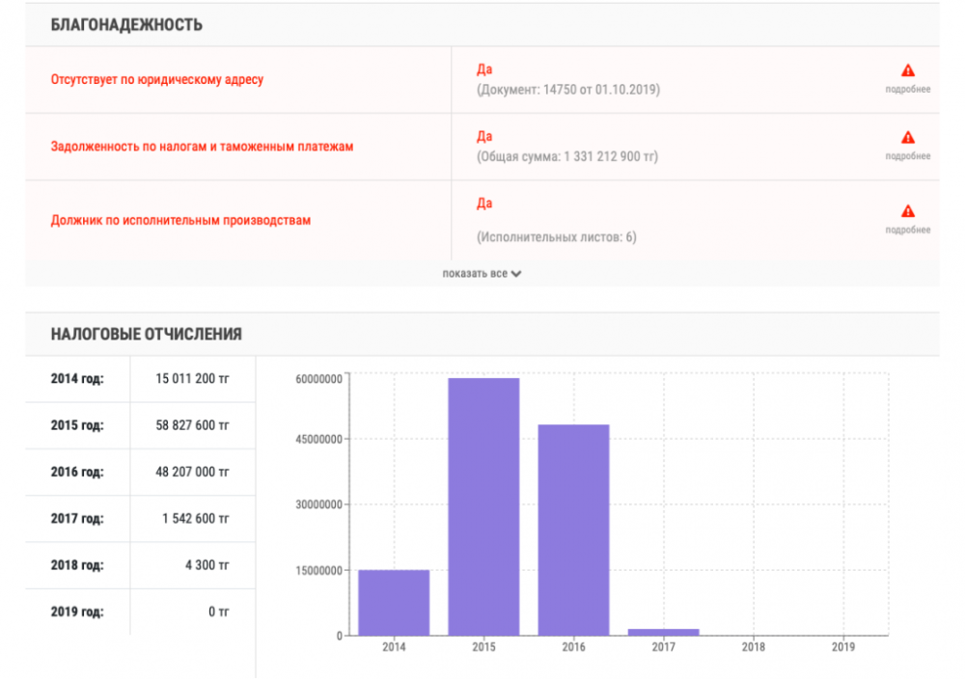Click the tallest 2015 bar in chart

(x=483, y=506)
